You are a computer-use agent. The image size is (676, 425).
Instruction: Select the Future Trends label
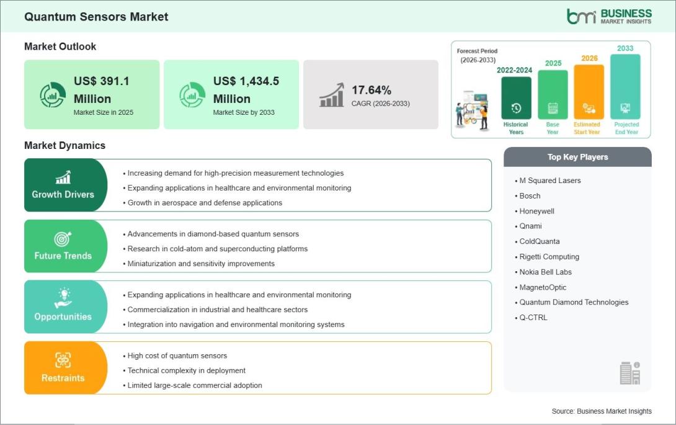click(x=63, y=256)
